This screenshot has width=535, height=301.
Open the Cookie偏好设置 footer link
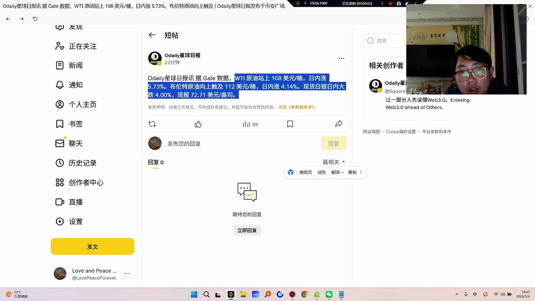[401, 132]
